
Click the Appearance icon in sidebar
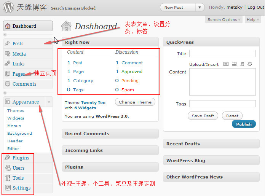pyautogui.click(x=8, y=102)
